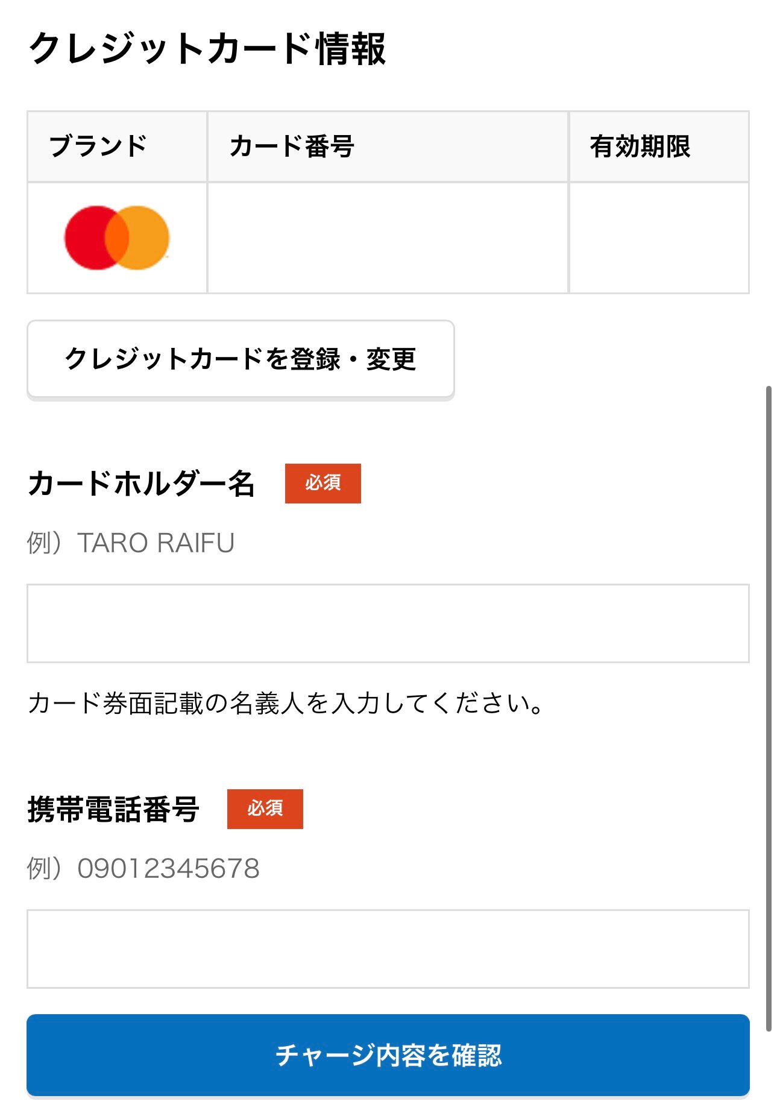
Task: Focus the 携帯電話番号 text input field
Action: pos(388,948)
